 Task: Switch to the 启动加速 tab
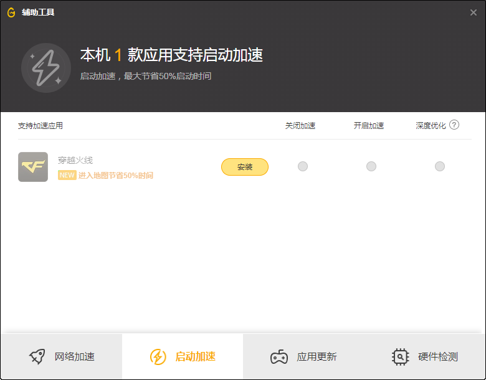point(183,356)
